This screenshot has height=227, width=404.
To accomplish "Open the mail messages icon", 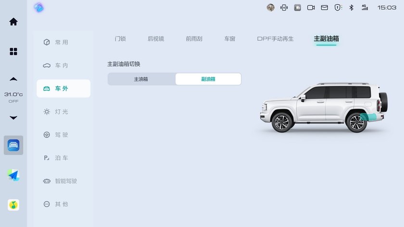I will pos(324,7).
